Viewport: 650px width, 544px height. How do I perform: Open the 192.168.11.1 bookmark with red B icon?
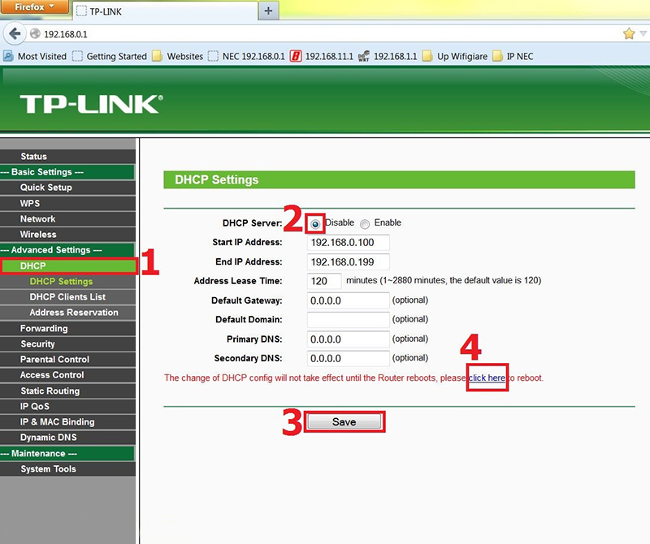[x=322, y=56]
